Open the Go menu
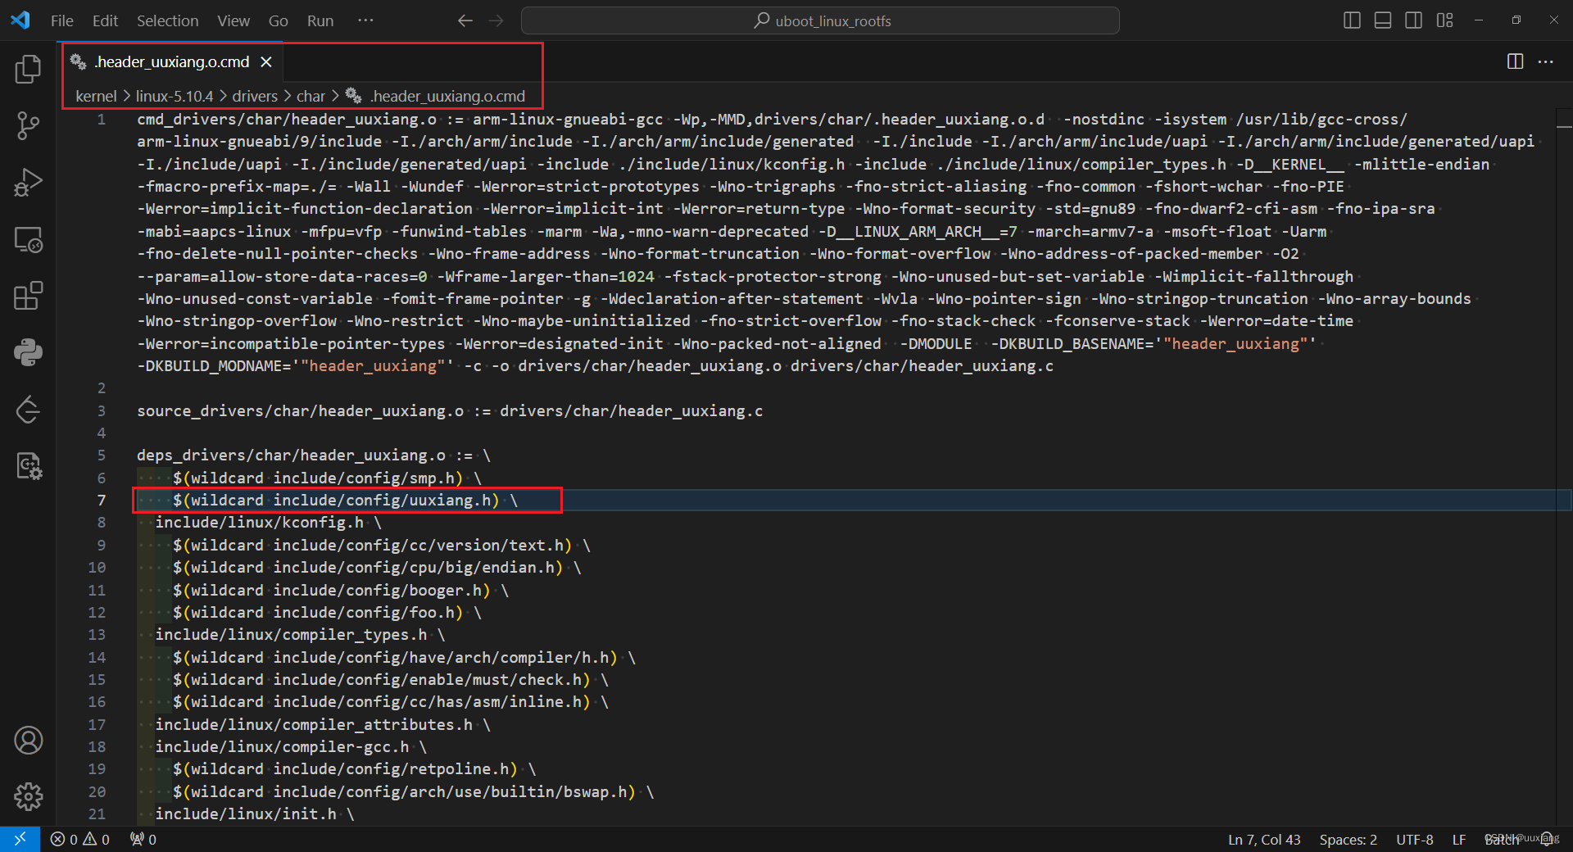This screenshot has width=1573, height=852. click(x=278, y=20)
